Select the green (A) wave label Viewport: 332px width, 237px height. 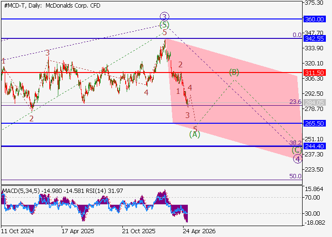pos(194,134)
